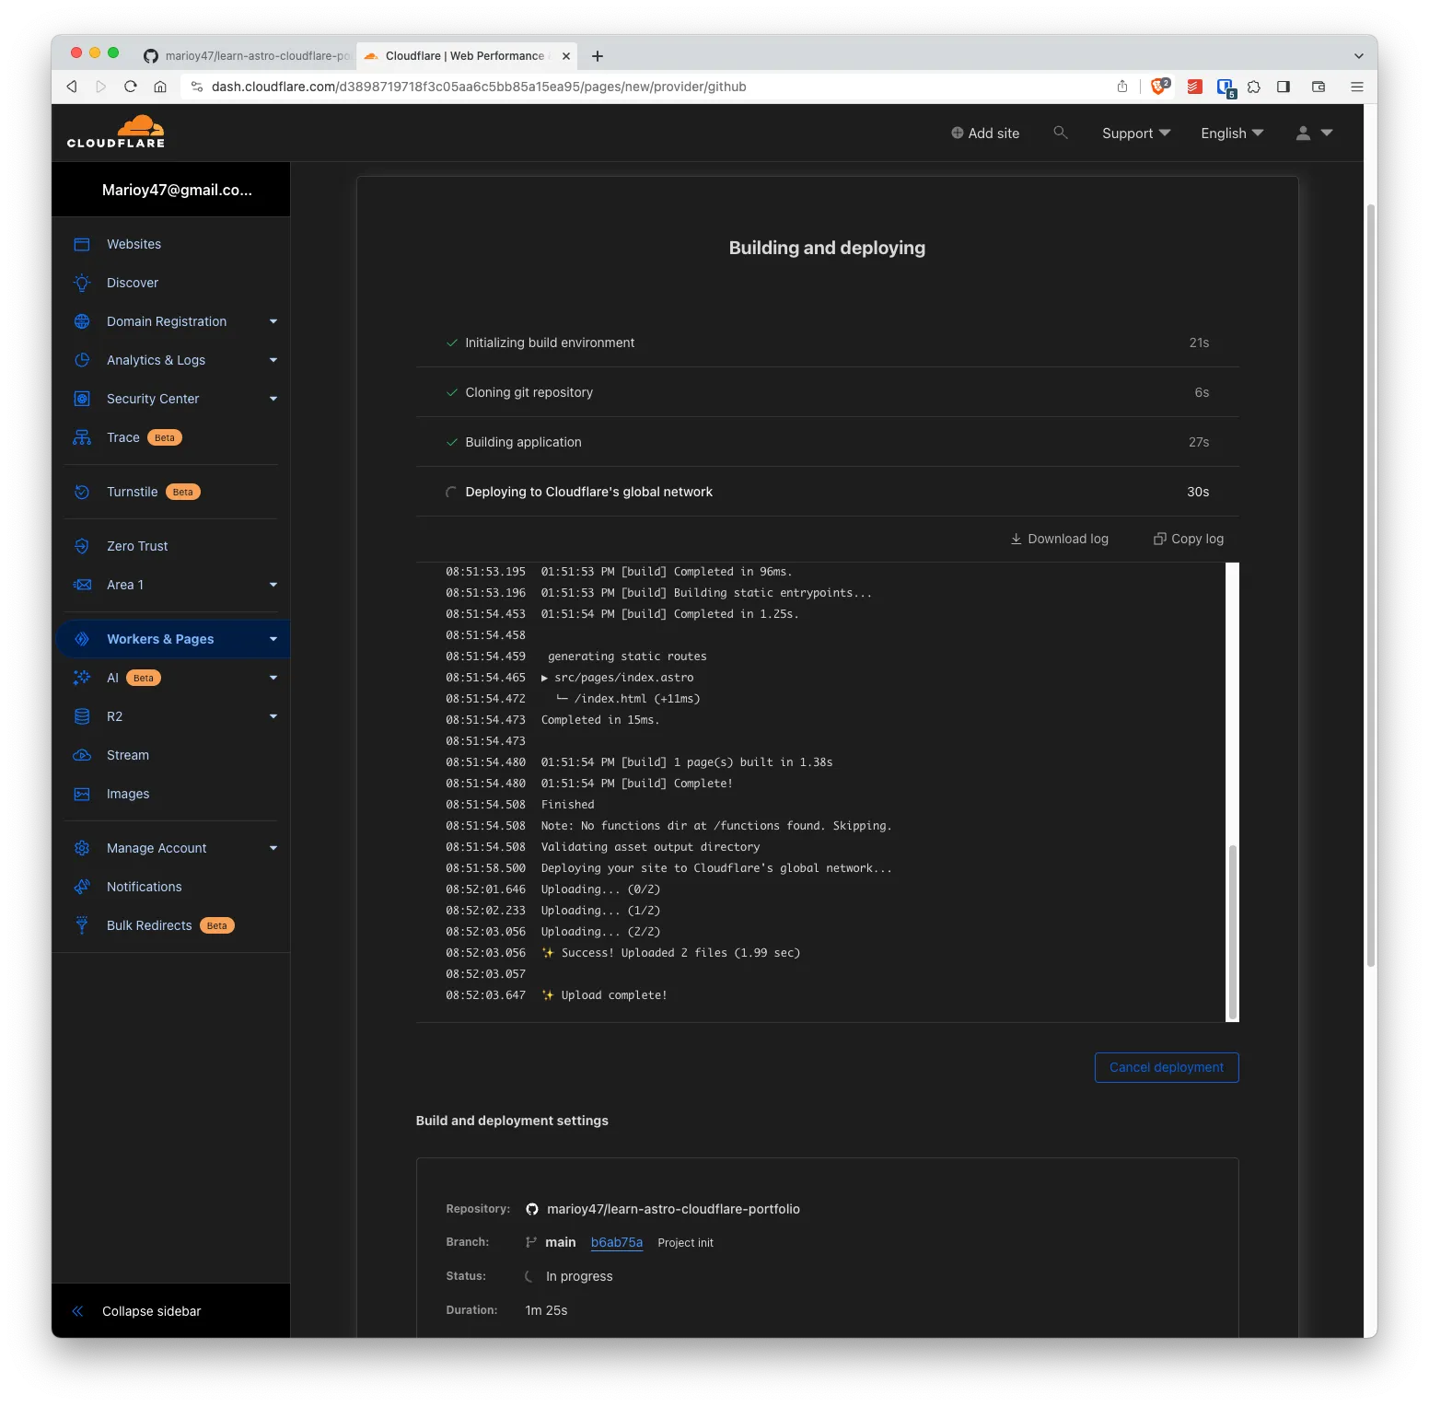Open Notifications in the sidebar
The image size is (1429, 1406).
point(145,887)
